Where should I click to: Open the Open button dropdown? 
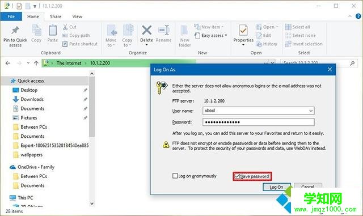tap(277, 27)
